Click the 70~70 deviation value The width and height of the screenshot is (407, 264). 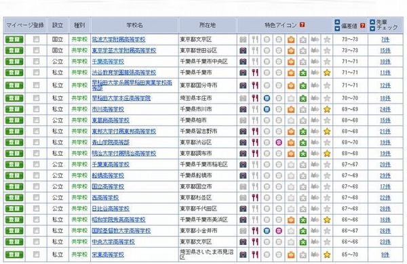[350, 98]
